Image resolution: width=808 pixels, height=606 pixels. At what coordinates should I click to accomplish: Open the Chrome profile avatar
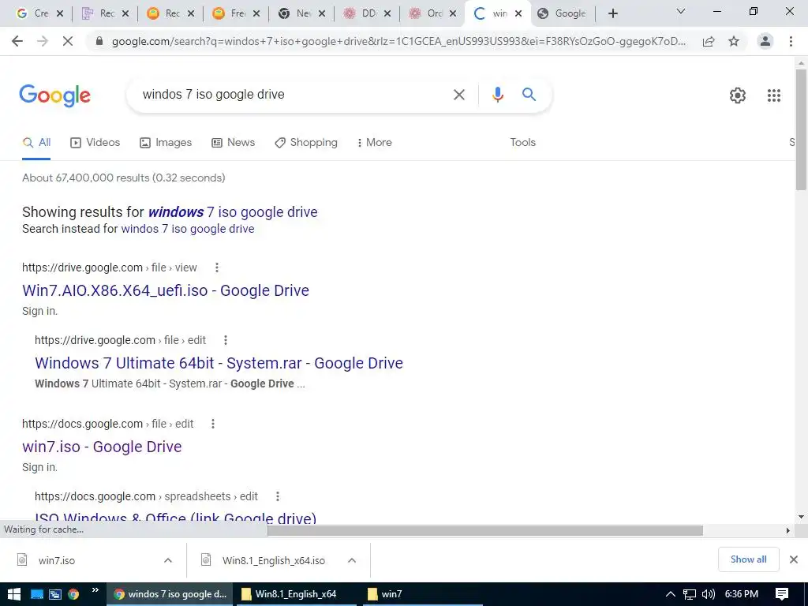765,41
